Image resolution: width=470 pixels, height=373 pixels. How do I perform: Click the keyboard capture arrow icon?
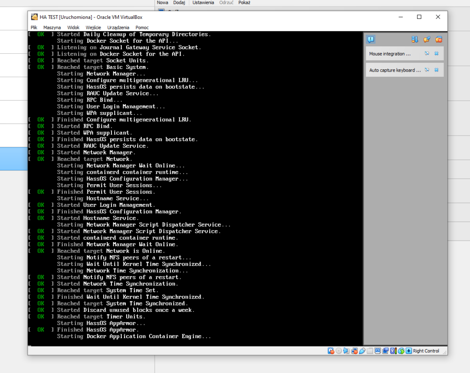coord(408,351)
